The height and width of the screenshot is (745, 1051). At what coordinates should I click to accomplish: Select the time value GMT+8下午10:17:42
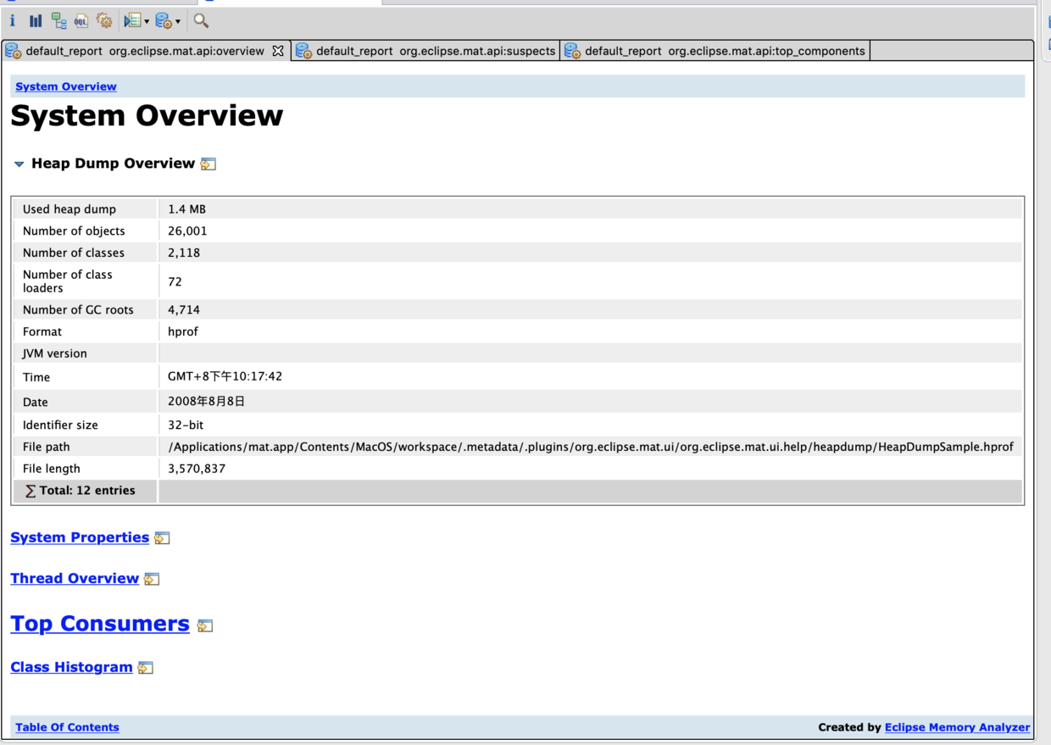click(x=225, y=376)
